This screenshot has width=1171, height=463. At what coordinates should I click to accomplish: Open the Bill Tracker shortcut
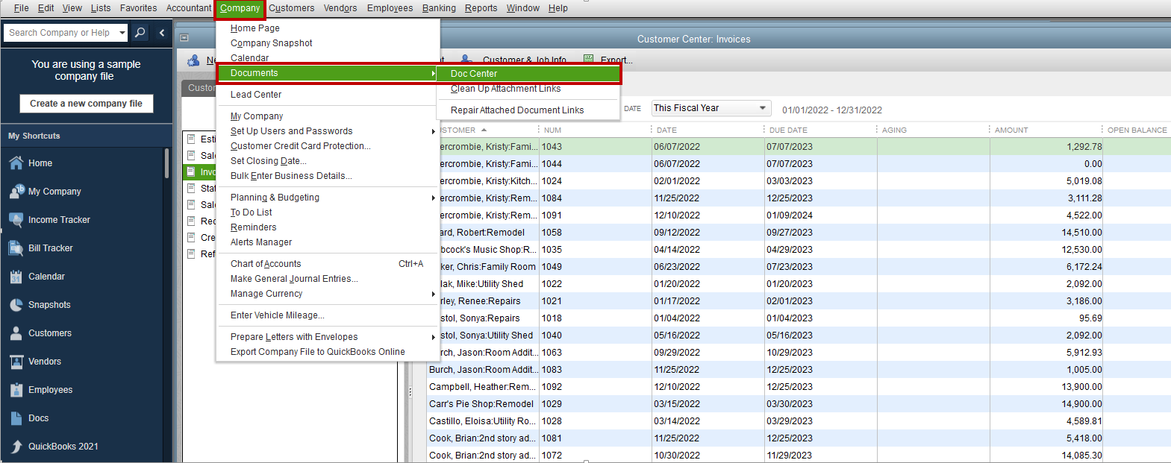point(51,248)
